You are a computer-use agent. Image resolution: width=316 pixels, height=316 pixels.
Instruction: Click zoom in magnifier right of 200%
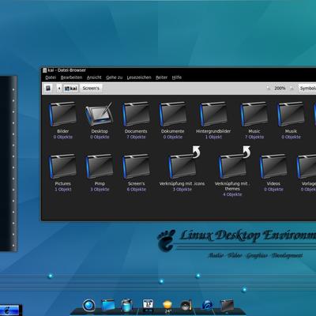[292, 88]
